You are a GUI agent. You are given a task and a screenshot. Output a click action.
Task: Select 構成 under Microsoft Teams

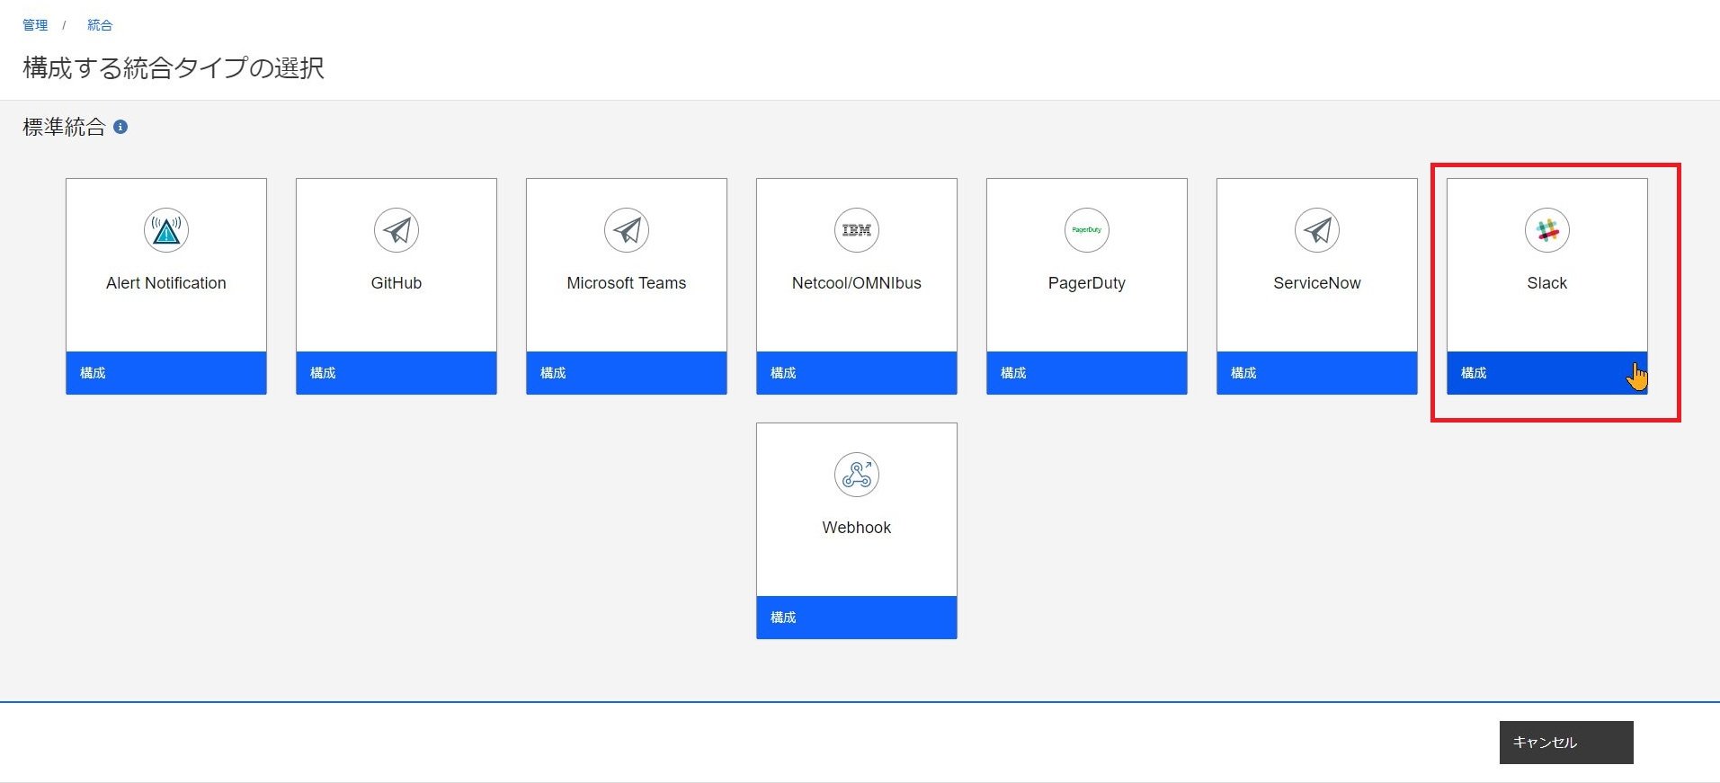[x=627, y=372]
